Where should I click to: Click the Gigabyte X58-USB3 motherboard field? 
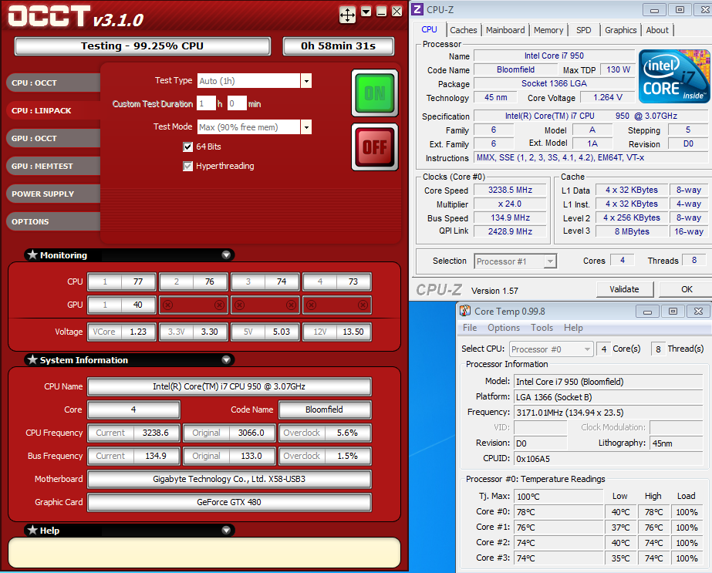229,479
